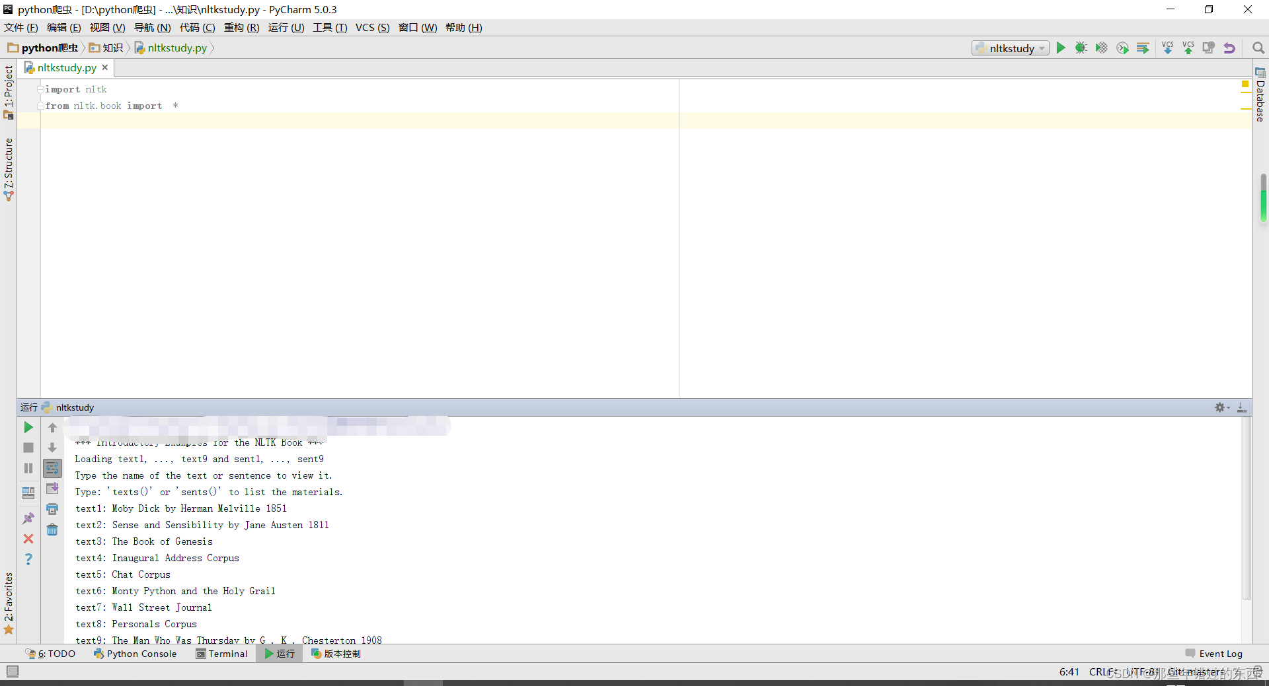Move down the stack trace in Run output
The height and width of the screenshot is (686, 1269).
(x=53, y=448)
